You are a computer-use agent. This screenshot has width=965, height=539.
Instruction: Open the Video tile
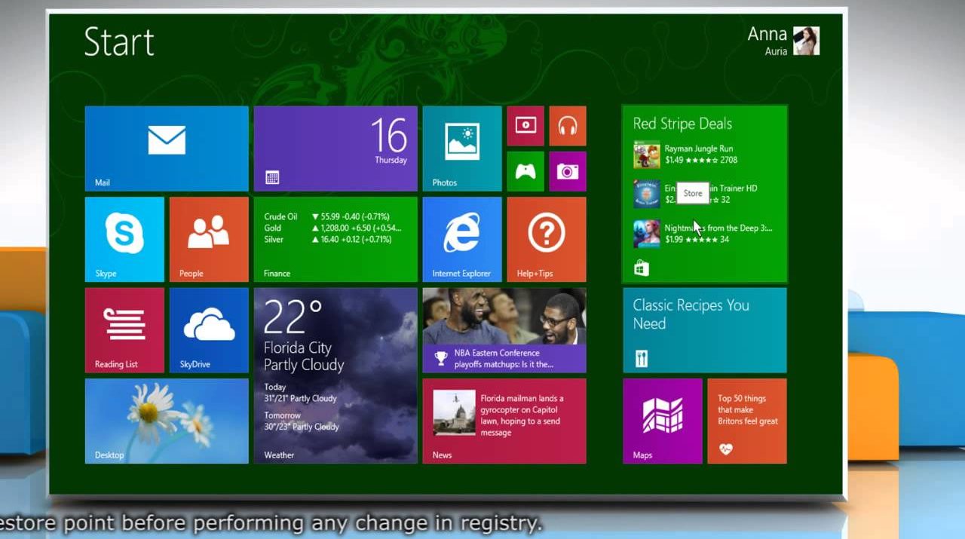(x=525, y=126)
